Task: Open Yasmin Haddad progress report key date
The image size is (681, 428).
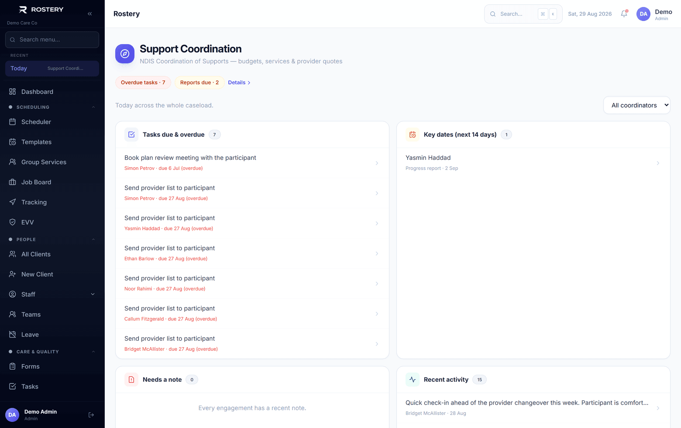Action: click(533, 163)
